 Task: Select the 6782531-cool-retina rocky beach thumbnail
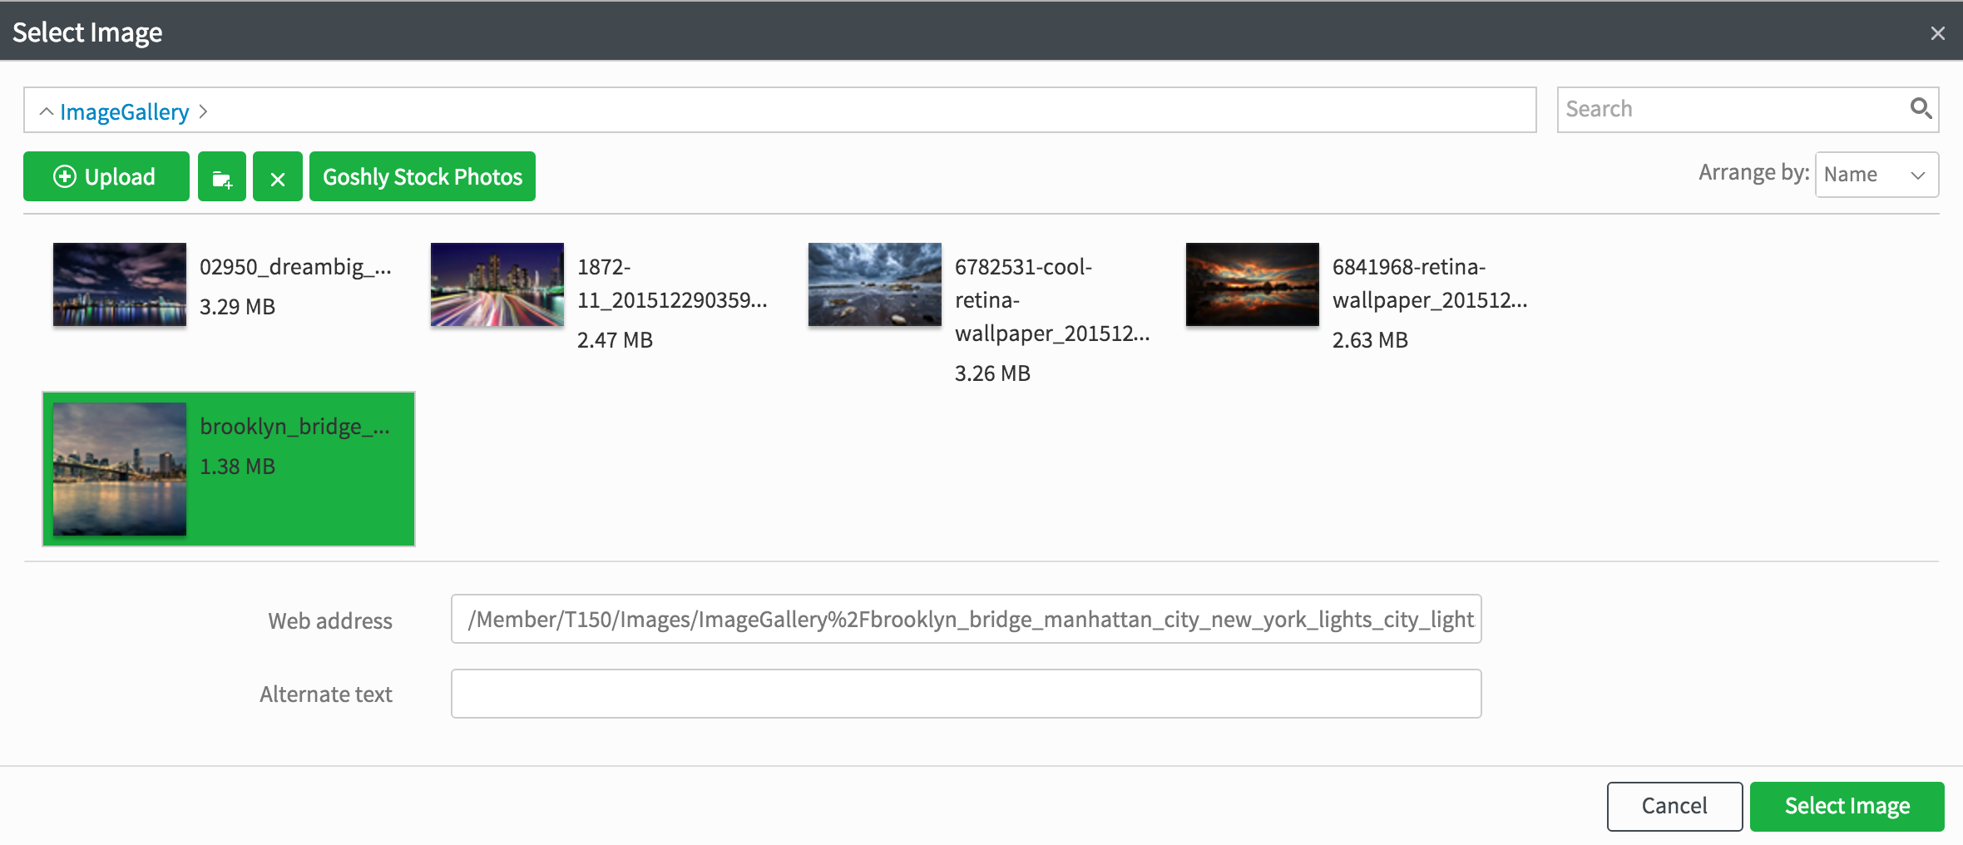(875, 284)
